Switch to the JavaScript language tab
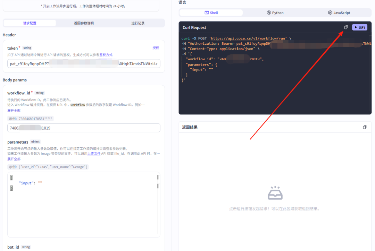375x251 pixels. [x=339, y=13]
